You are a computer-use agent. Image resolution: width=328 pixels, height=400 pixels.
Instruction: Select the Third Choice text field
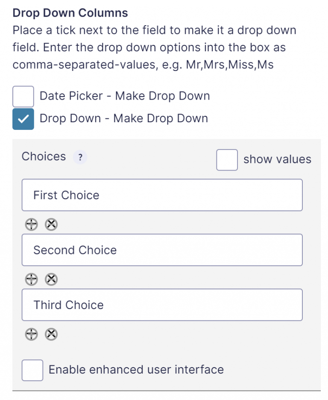162,305
